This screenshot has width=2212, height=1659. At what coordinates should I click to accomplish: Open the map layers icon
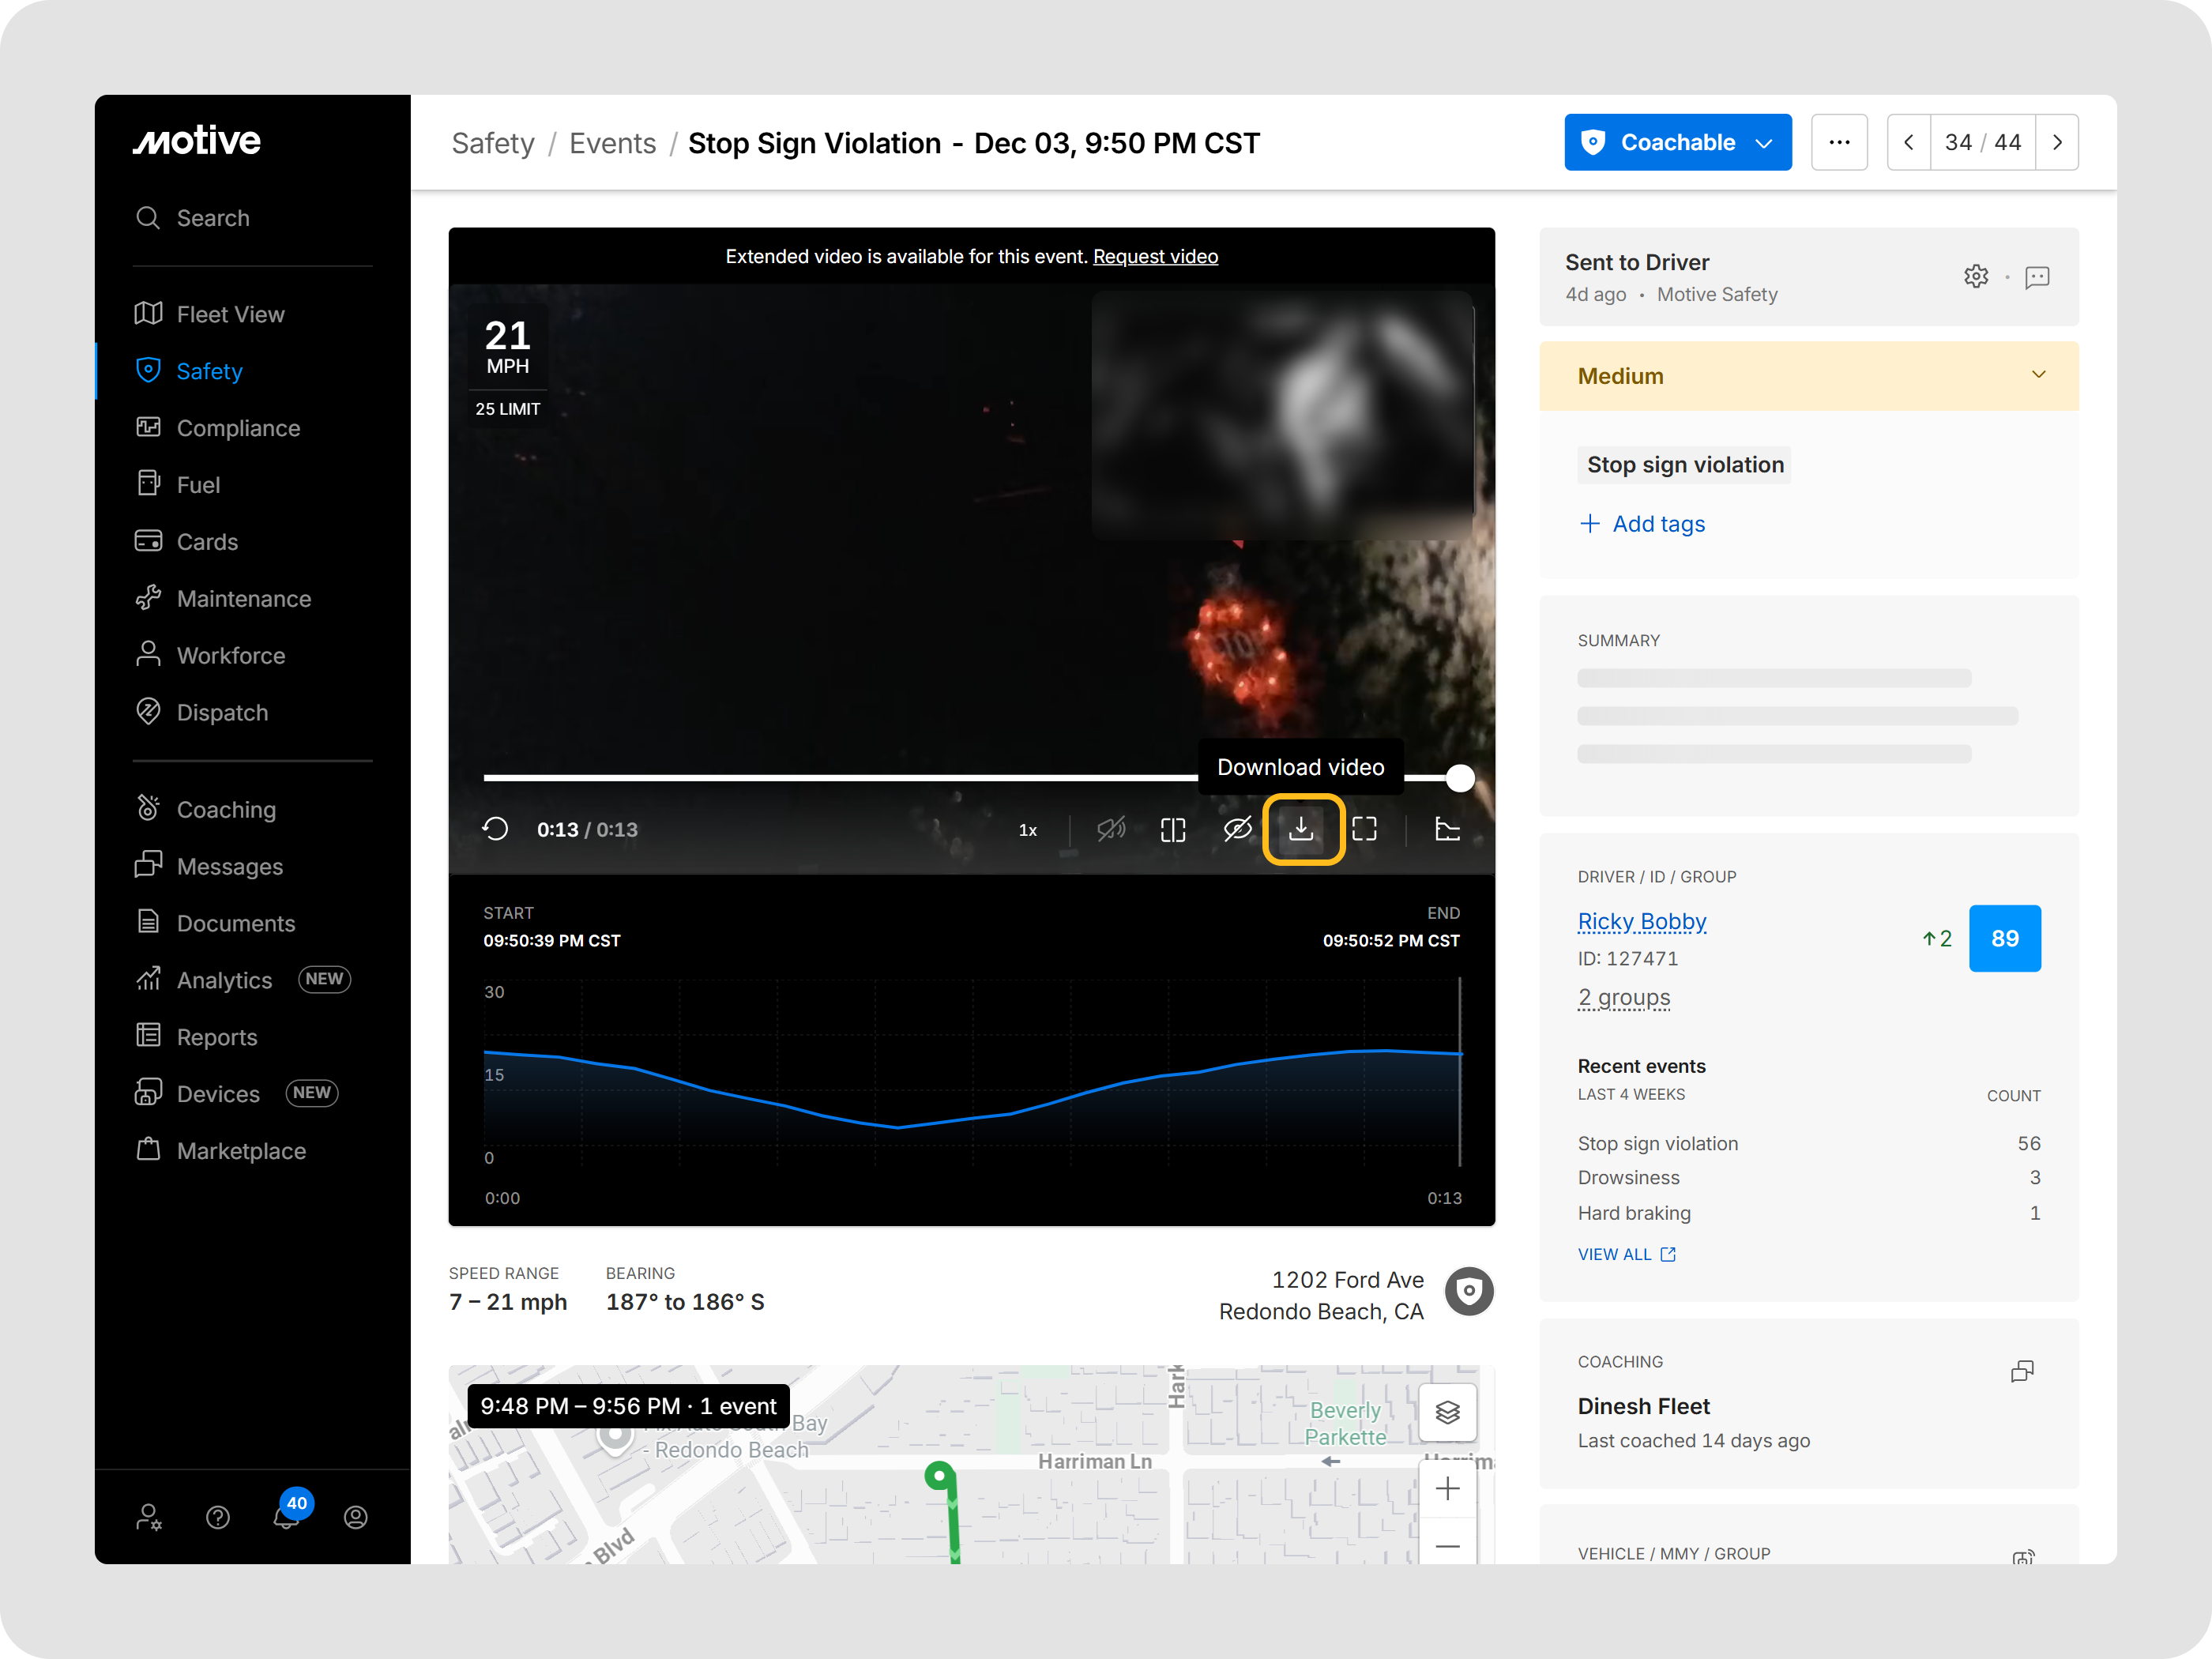point(1447,1411)
